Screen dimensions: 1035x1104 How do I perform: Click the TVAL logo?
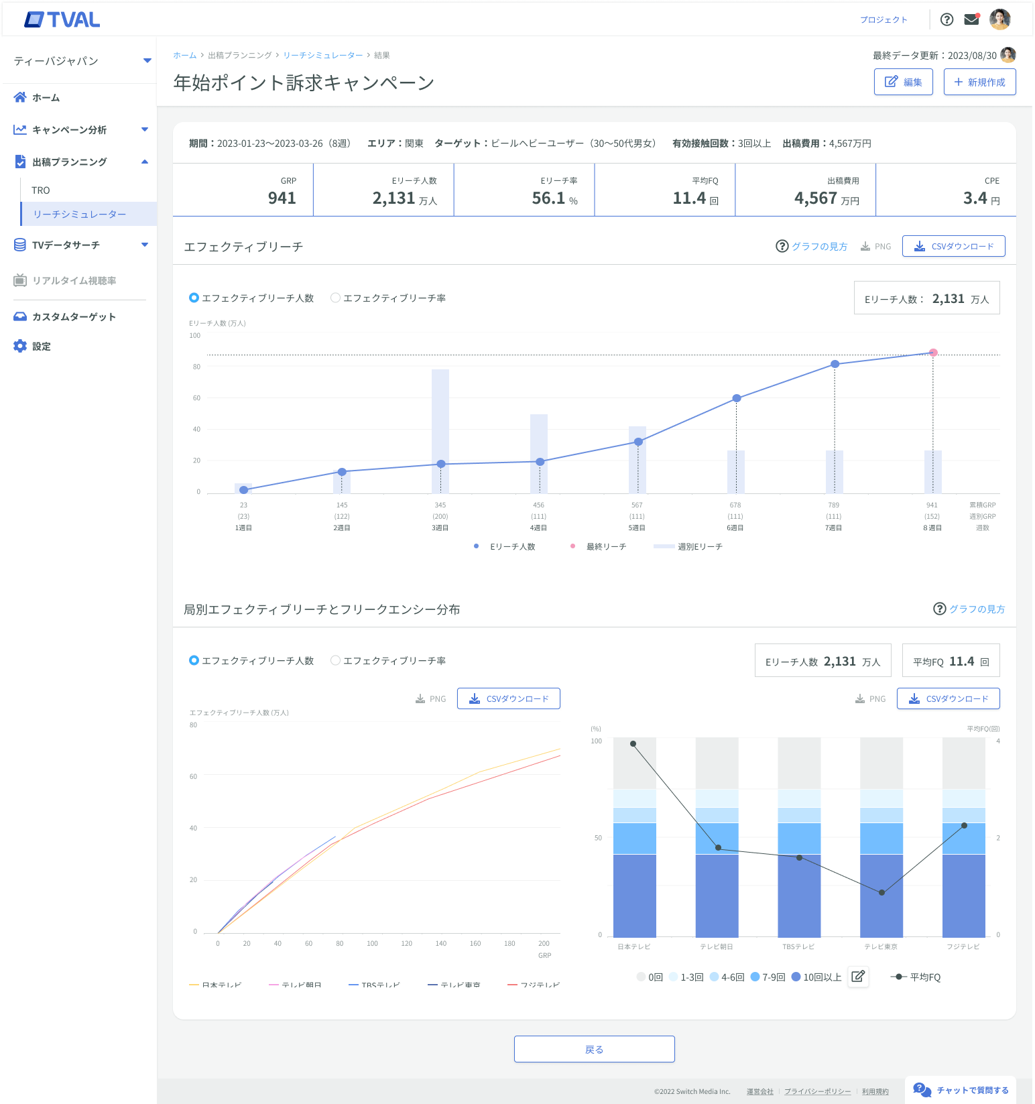(62, 20)
